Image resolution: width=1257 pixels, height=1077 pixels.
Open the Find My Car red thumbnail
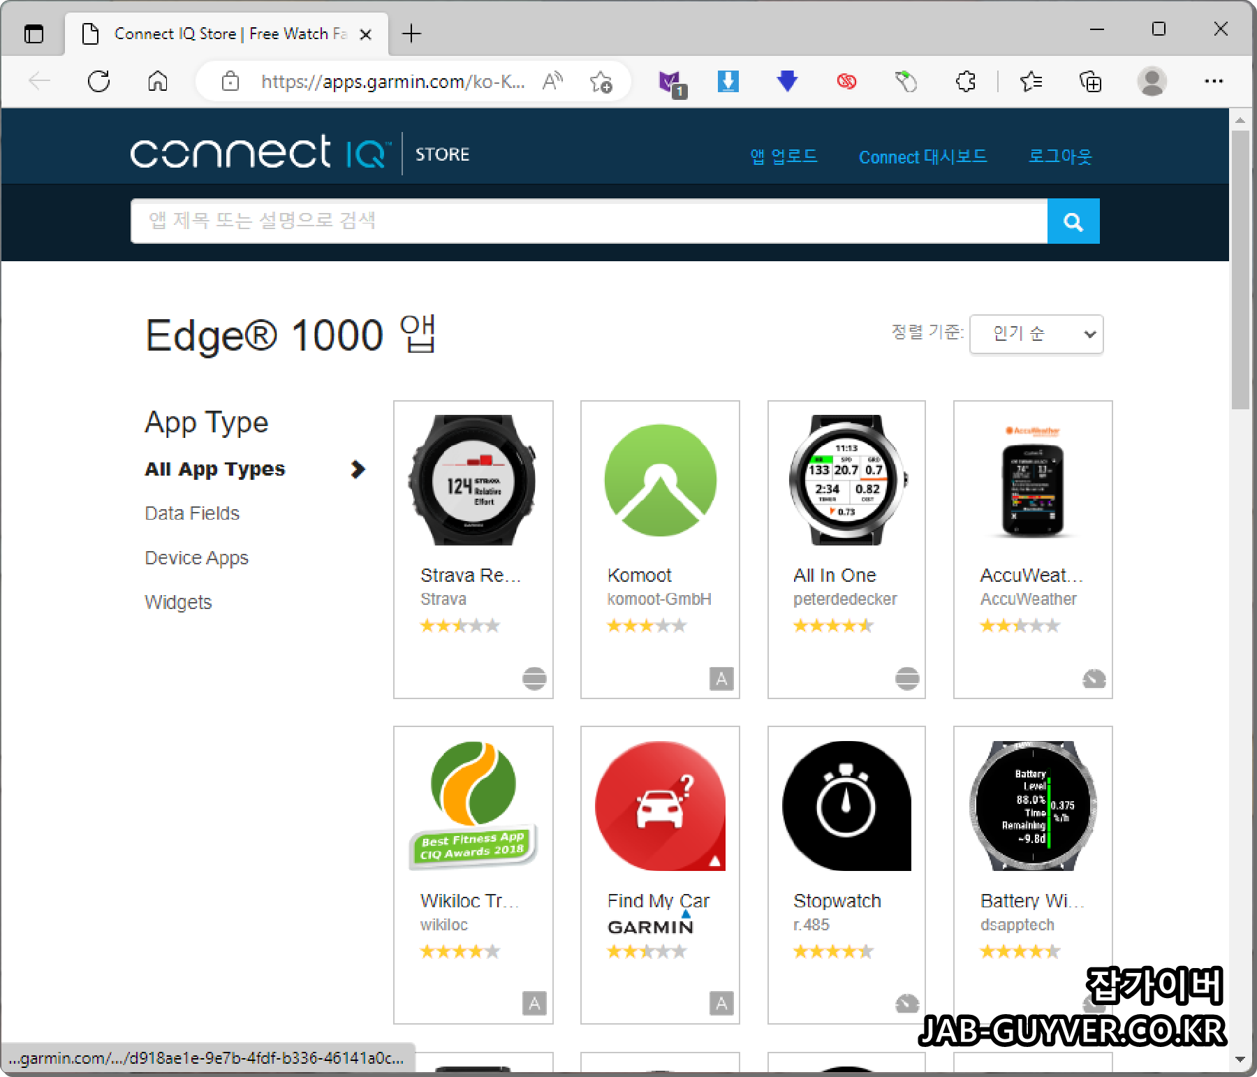pyautogui.click(x=660, y=805)
